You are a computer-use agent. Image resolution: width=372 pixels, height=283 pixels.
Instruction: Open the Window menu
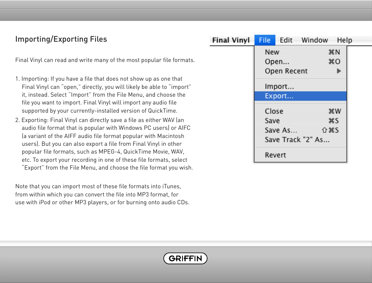coord(315,40)
